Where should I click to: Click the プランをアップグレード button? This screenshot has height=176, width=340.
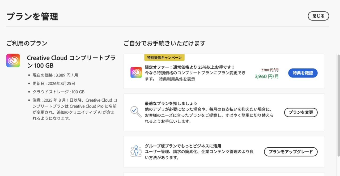coord(291,152)
